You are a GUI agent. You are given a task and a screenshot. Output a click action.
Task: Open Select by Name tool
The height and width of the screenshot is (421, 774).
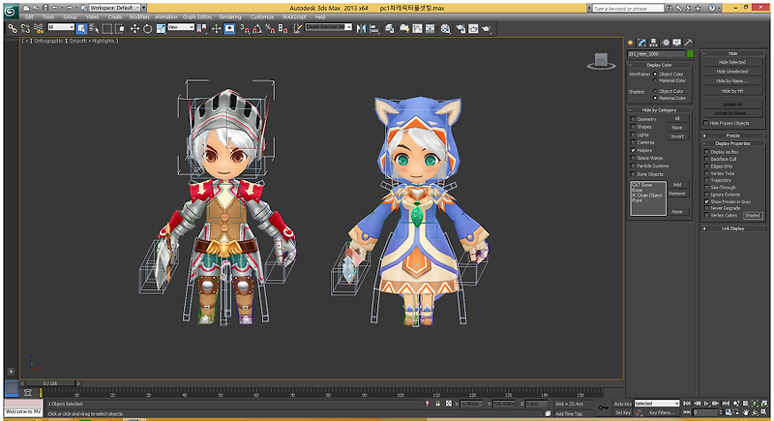pyautogui.click(x=94, y=29)
